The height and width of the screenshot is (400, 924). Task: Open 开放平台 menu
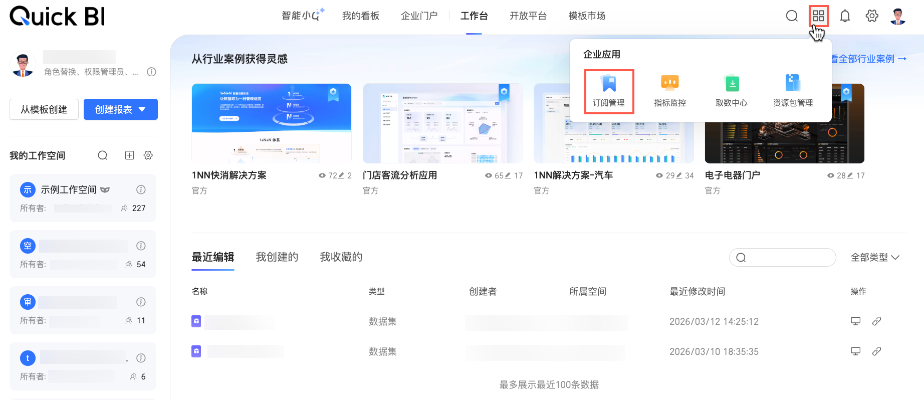528,16
